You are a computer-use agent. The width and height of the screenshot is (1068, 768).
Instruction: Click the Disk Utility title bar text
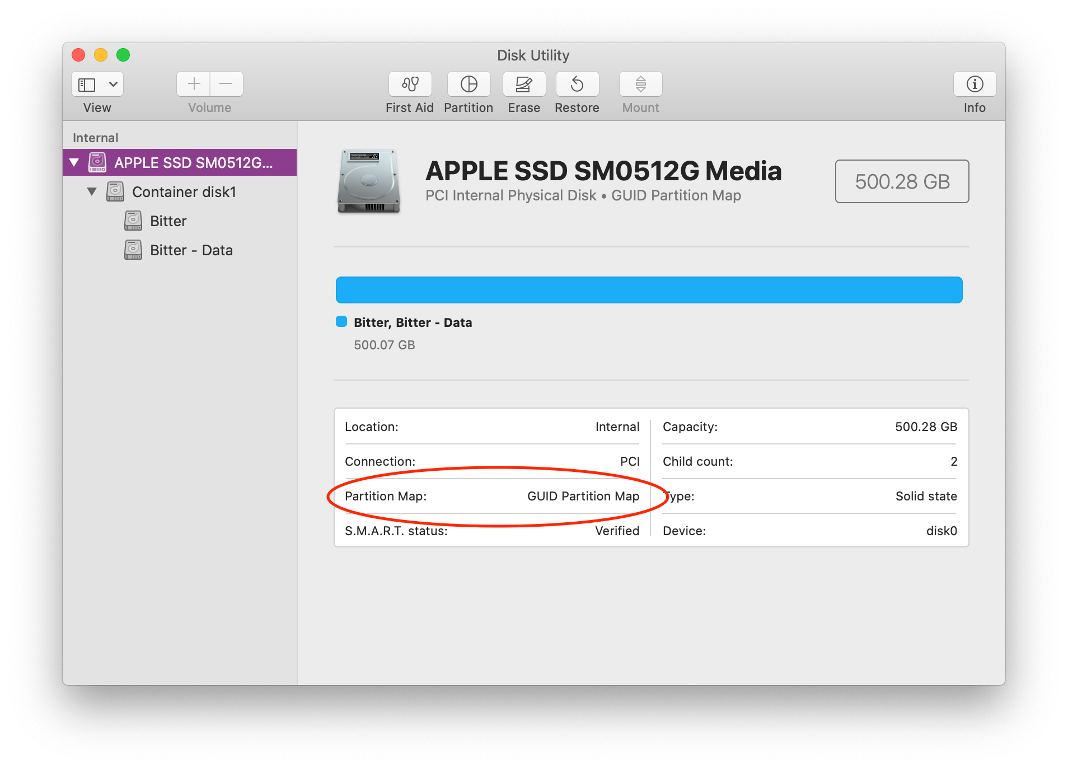point(533,55)
